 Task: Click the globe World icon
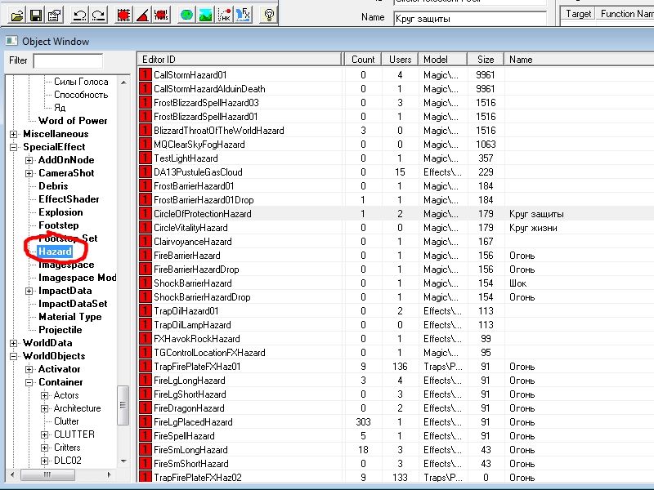click(x=186, y=14)
